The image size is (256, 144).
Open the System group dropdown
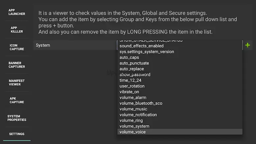74,45
